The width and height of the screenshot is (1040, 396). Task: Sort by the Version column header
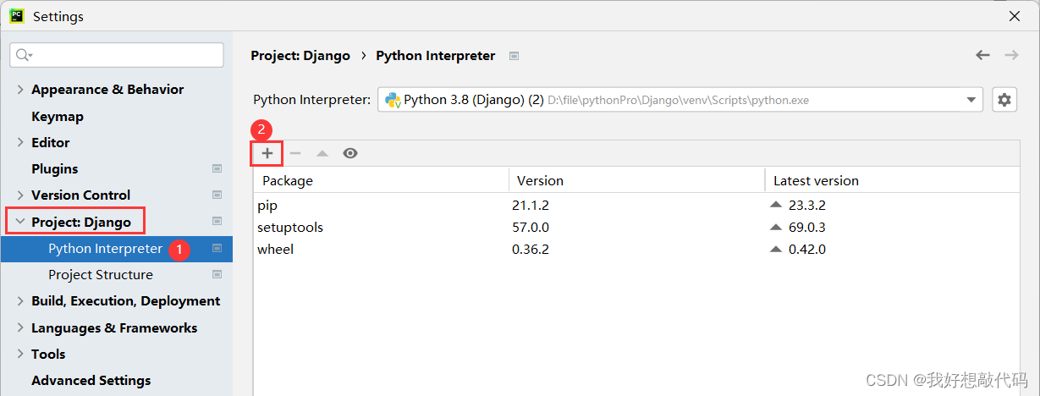click(637, 180)
